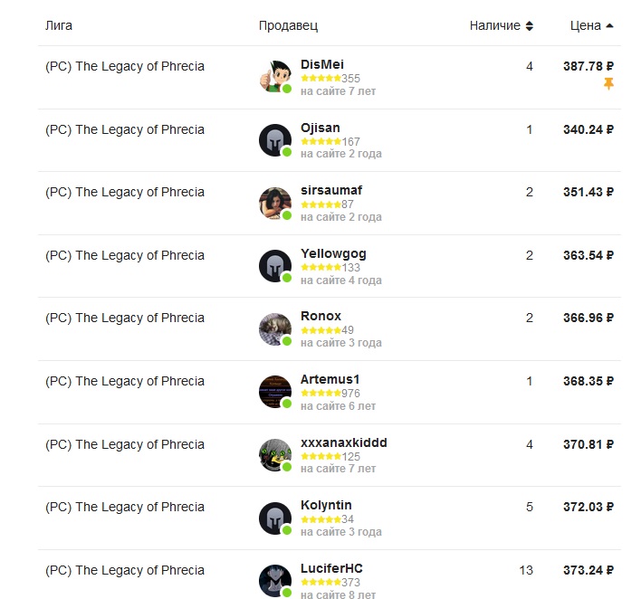Click the Продавец column header

[x=288, y=25]
